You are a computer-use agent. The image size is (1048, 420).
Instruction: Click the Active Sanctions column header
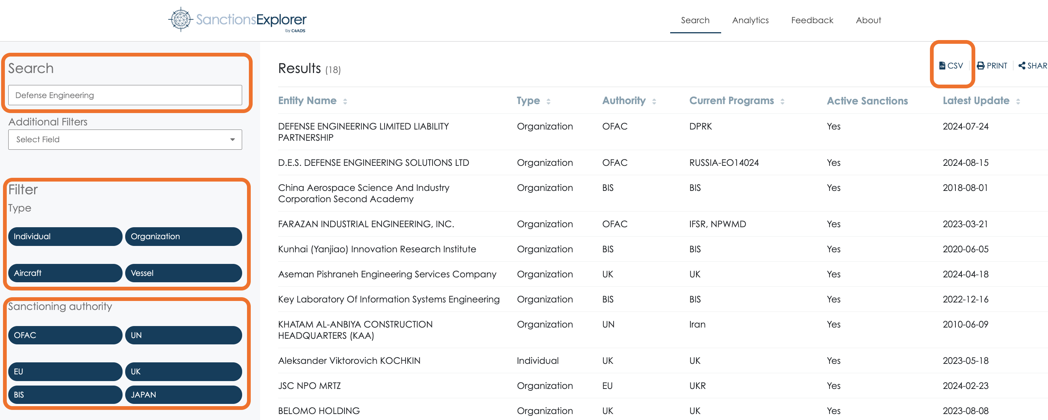pyautogui.click(x=867, y=101)
